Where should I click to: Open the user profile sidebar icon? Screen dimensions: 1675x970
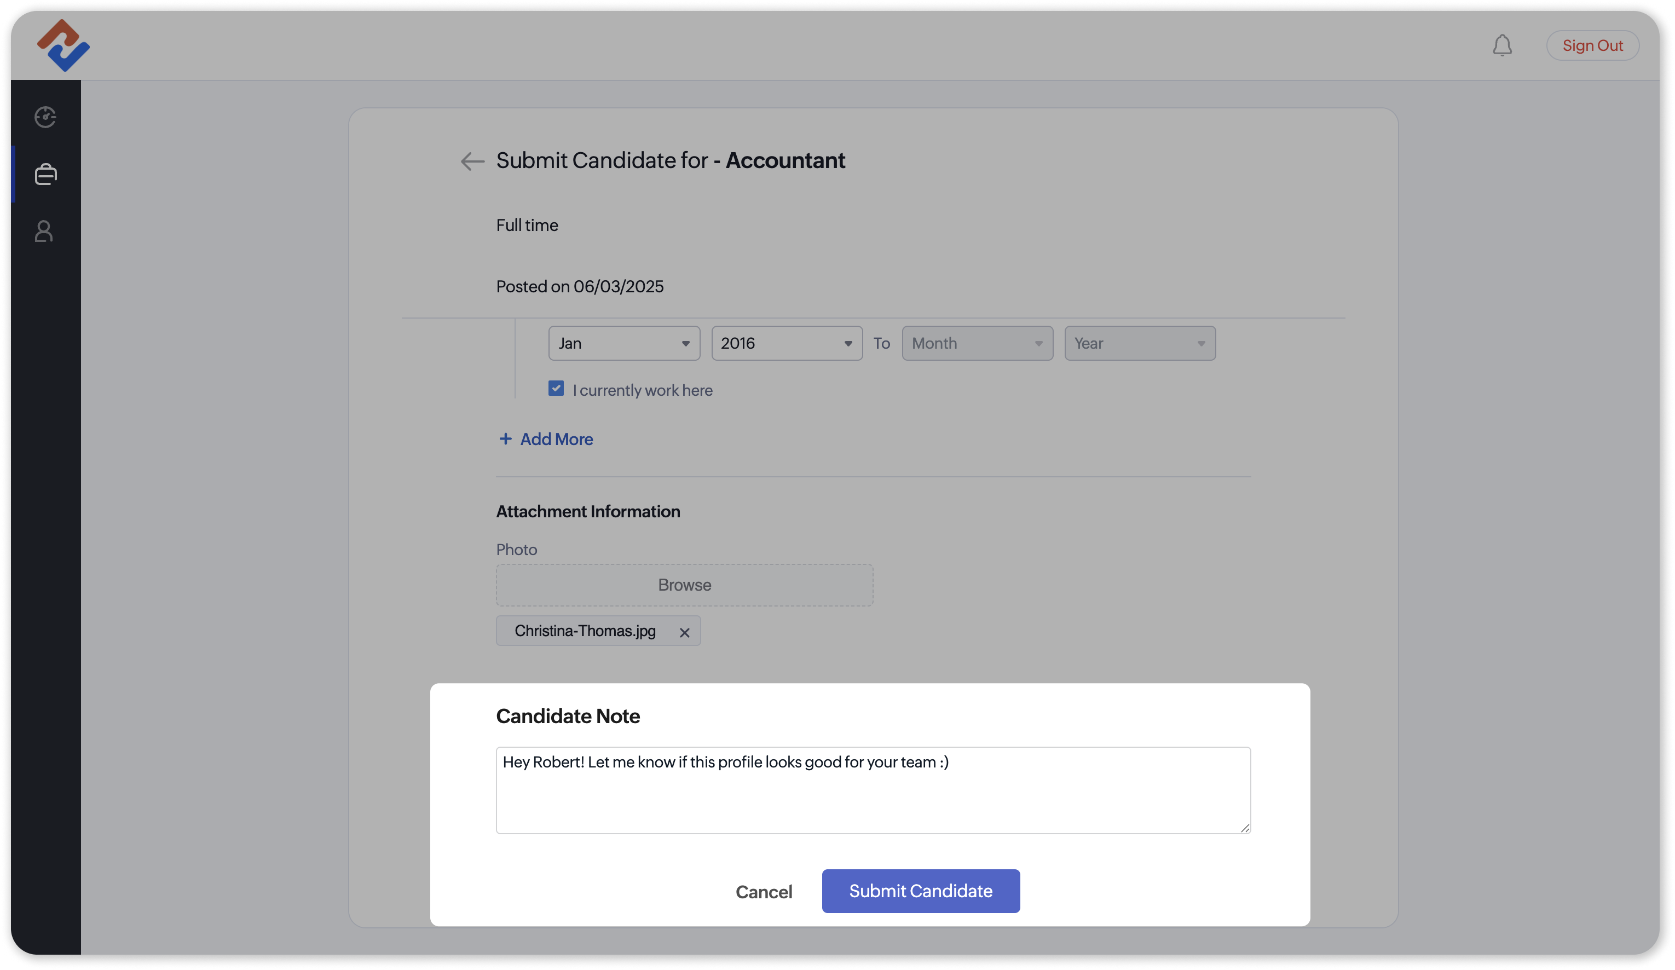pyautogui.click(x=44, y=232)
